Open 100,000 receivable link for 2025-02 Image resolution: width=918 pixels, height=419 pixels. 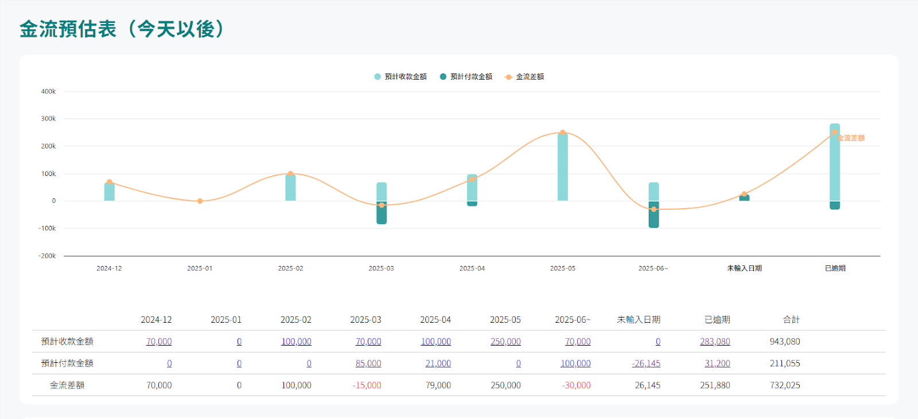tap(296, 342)
